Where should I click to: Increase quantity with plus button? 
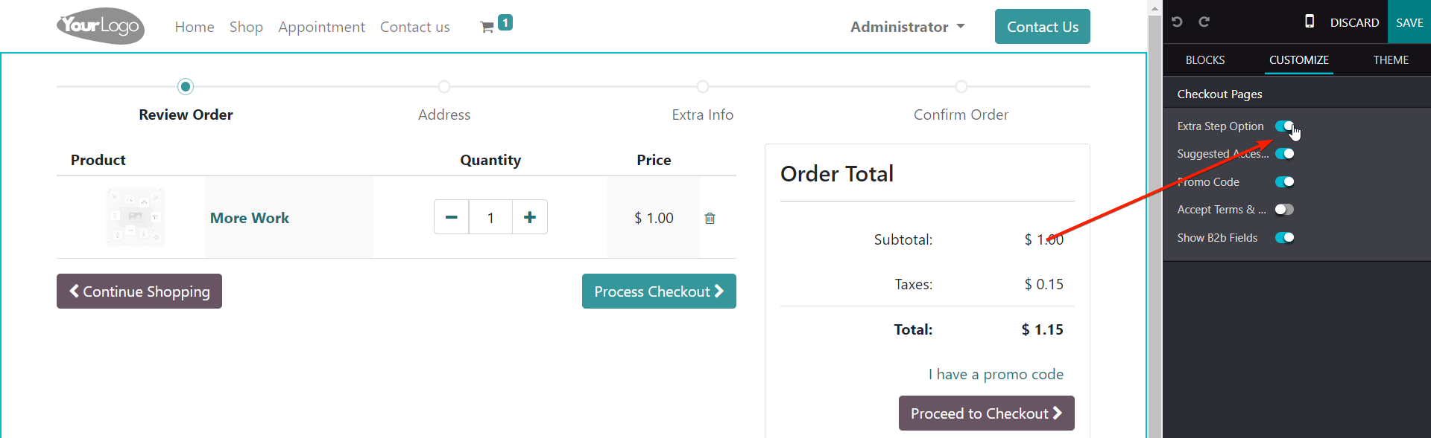[530, 217]
